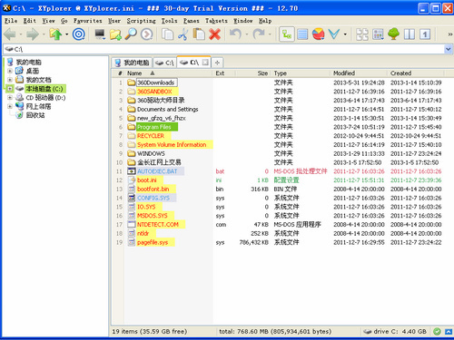454x340 pixels.
Task: Open the Favorites menu
Action: (x=88, y=21)
